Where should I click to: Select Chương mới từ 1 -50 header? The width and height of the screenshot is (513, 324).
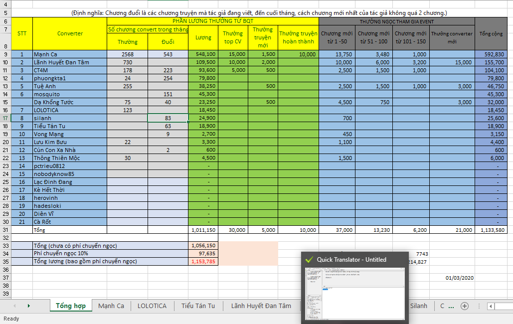337,38
